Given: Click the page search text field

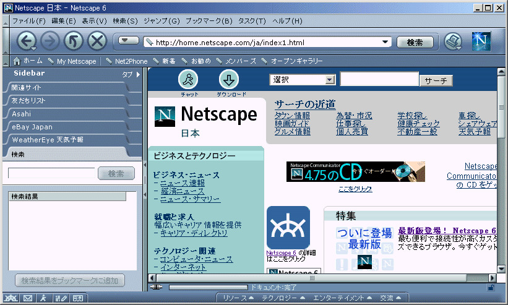Looking at the screenshot, I should (x=379, y=79).
